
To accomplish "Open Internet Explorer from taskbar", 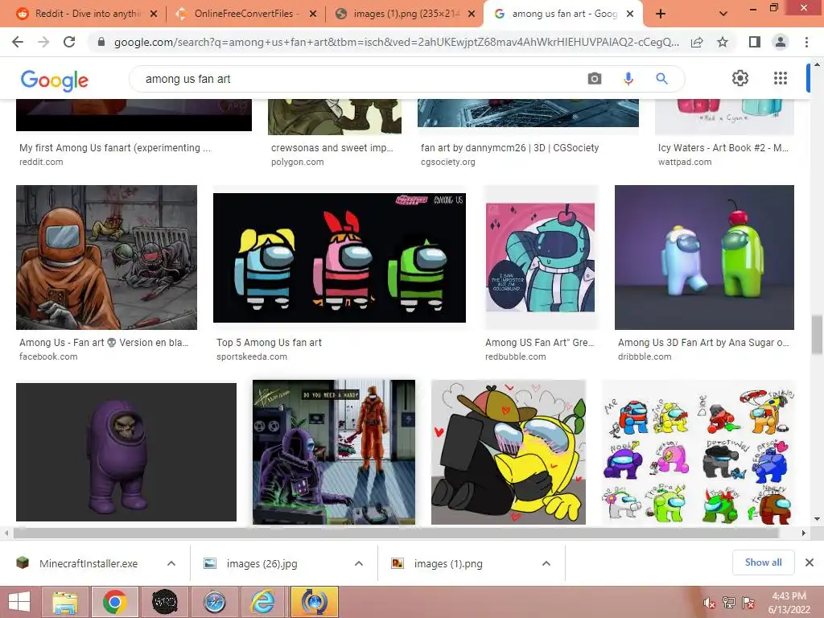I will click(x=262, y=602).
